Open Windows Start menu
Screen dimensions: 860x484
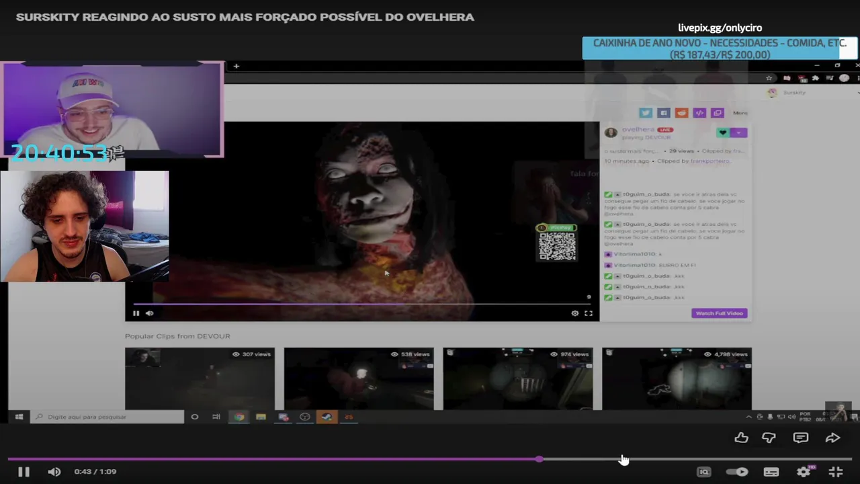tap(19, 417)
